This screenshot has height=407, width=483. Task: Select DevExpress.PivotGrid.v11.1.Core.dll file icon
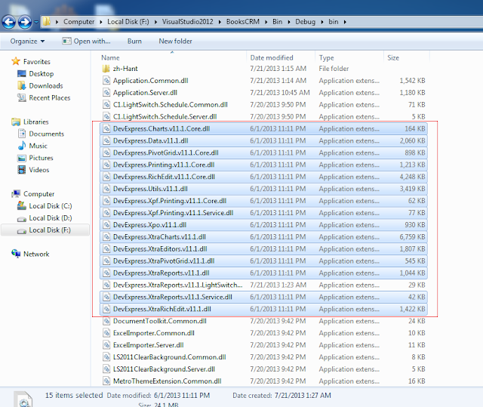[x=106, y=153]
